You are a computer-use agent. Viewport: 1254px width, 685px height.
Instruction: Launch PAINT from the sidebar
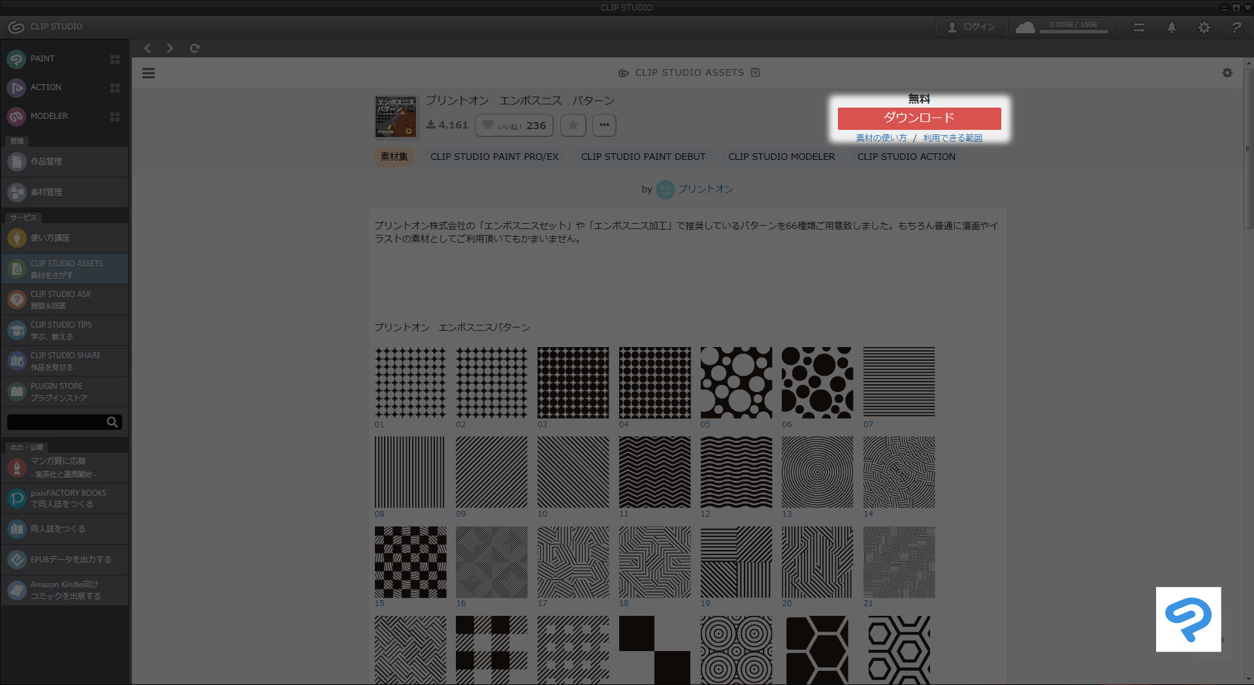(x=42, y=59)
